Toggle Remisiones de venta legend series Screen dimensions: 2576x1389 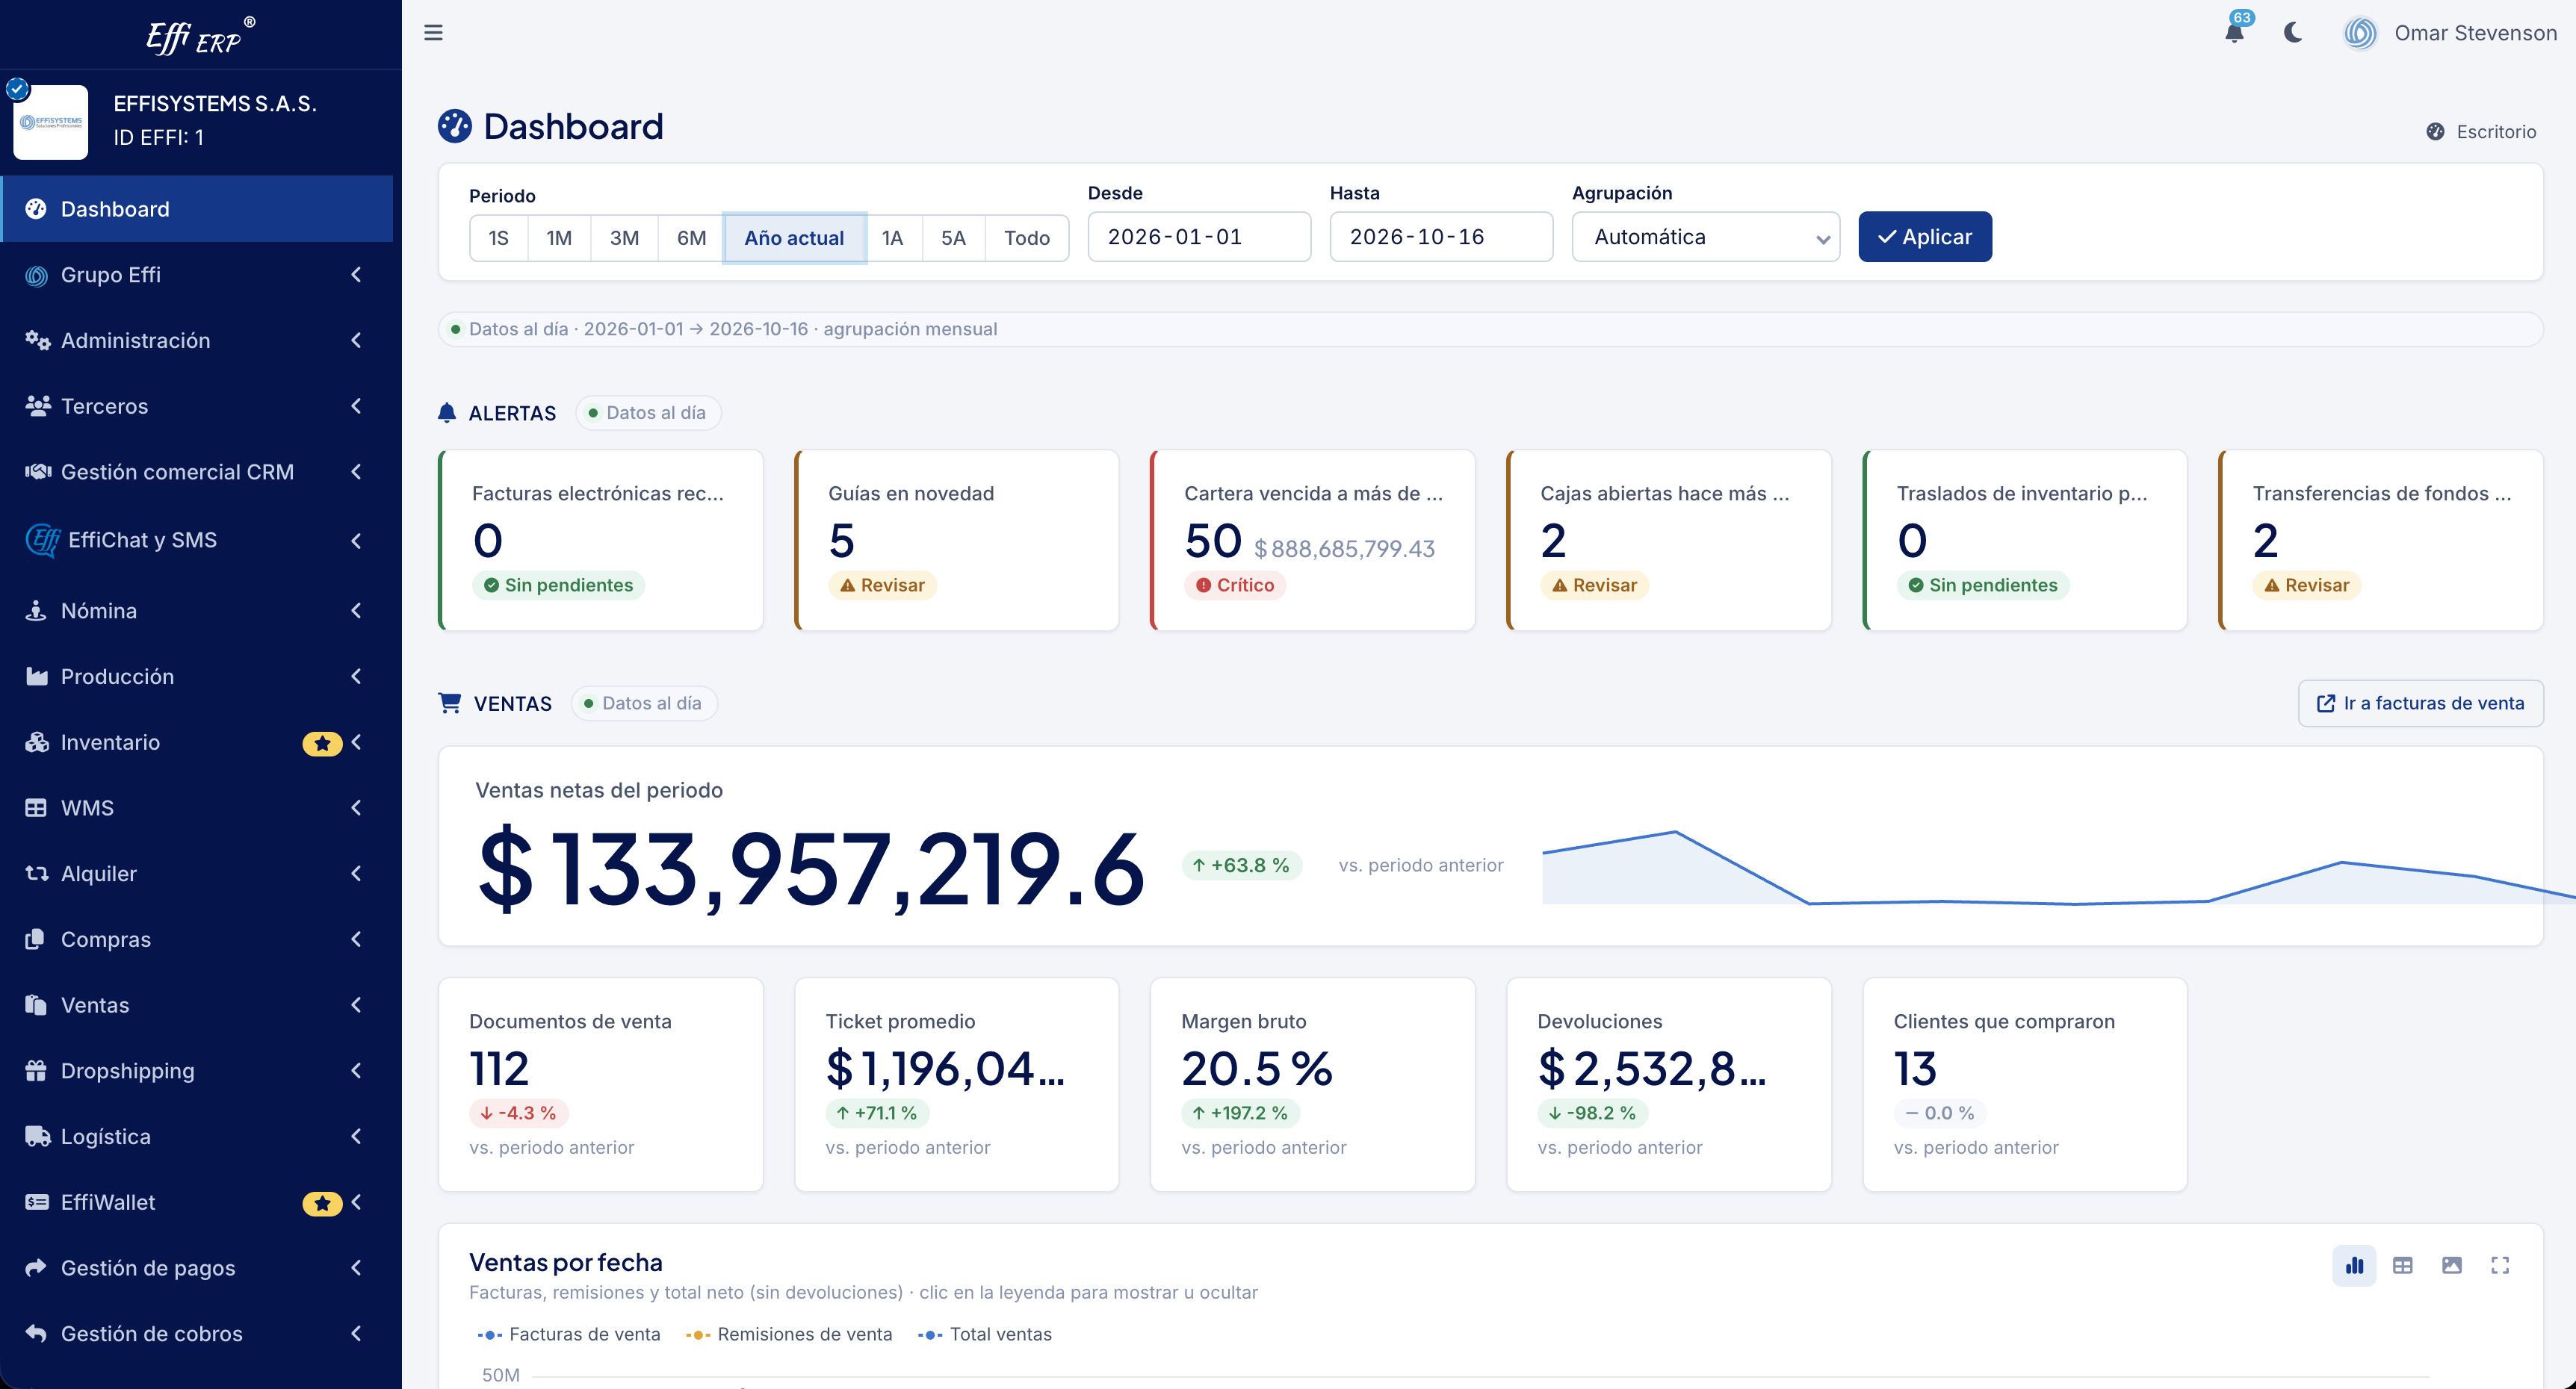[789, 1335]
